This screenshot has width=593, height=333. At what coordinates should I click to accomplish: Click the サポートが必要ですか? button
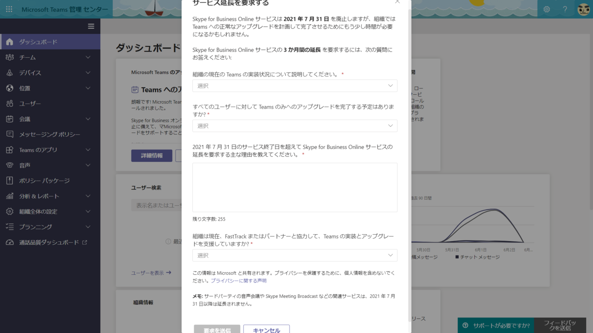click(x=496, y=326)
